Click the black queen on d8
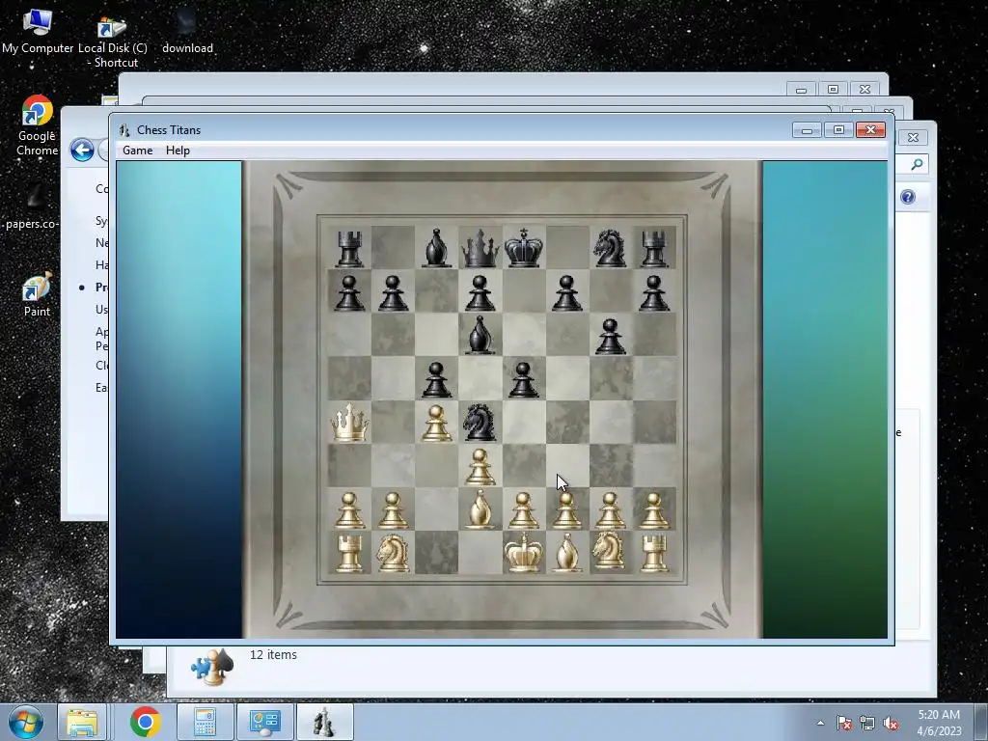The image size is (988, 741). 480,248
